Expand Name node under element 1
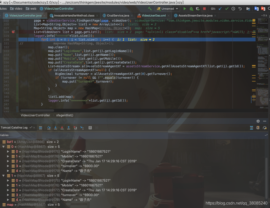The width and height of the screenshot is (270, 208). pyautogui.click(x=8, y=200)
